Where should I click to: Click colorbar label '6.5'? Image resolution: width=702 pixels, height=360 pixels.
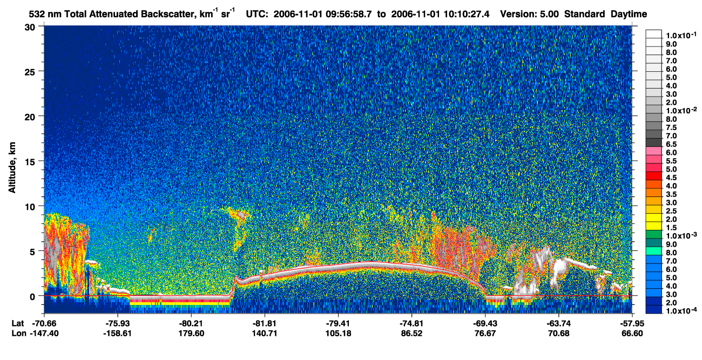pos(671,145)
